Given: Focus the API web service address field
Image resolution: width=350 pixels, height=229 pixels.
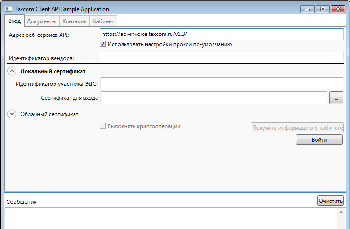Looking at the screenshot, I should pyautogui.click(x=221, y=35).
